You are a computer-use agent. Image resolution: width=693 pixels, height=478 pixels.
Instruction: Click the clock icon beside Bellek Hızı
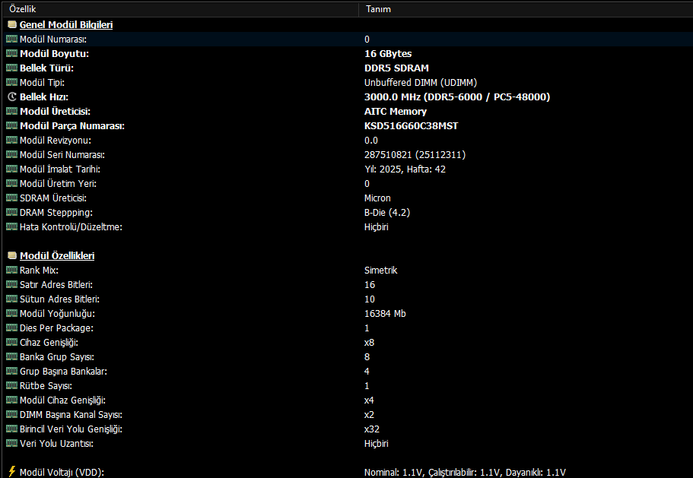coord(12,97)
